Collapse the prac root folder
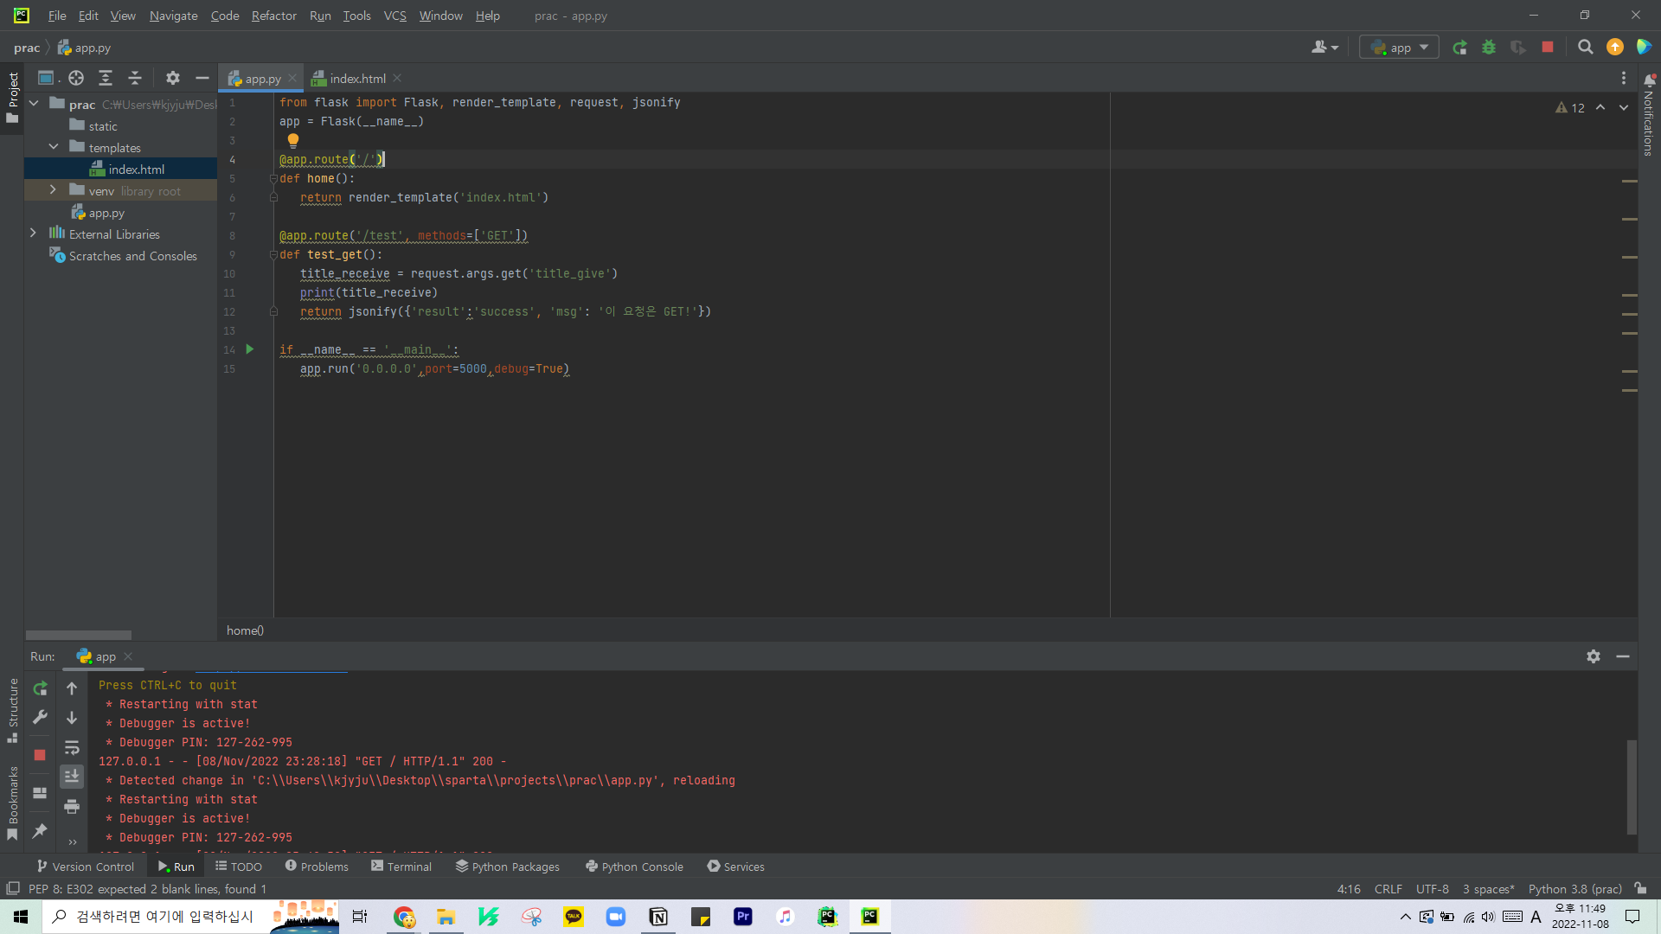The height and width of the screenshot is (934, 1661). [34, 104]
